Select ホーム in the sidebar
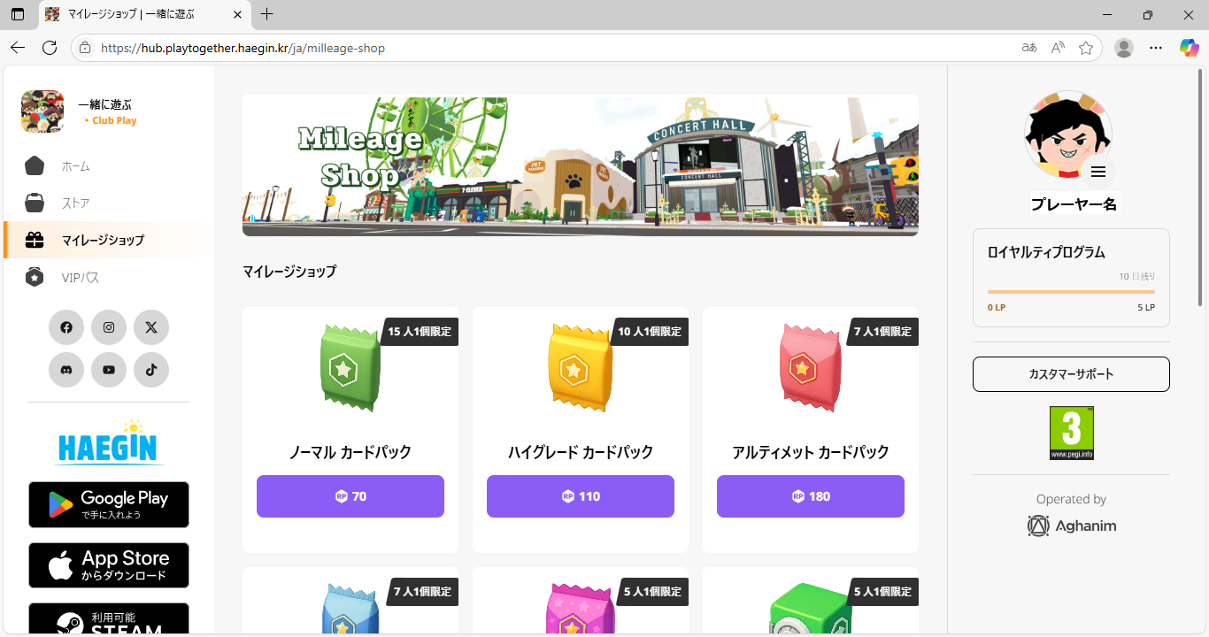1209x637 pixels. 75,166
